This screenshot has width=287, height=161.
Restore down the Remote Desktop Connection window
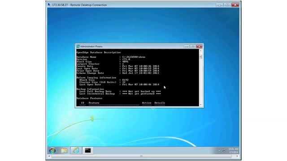pyautogui.click(x=227, y=5)
